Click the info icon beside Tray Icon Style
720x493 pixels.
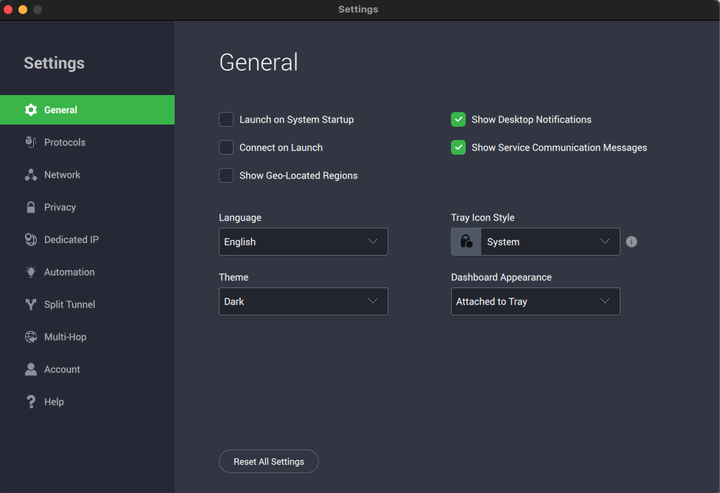point(632,242)
